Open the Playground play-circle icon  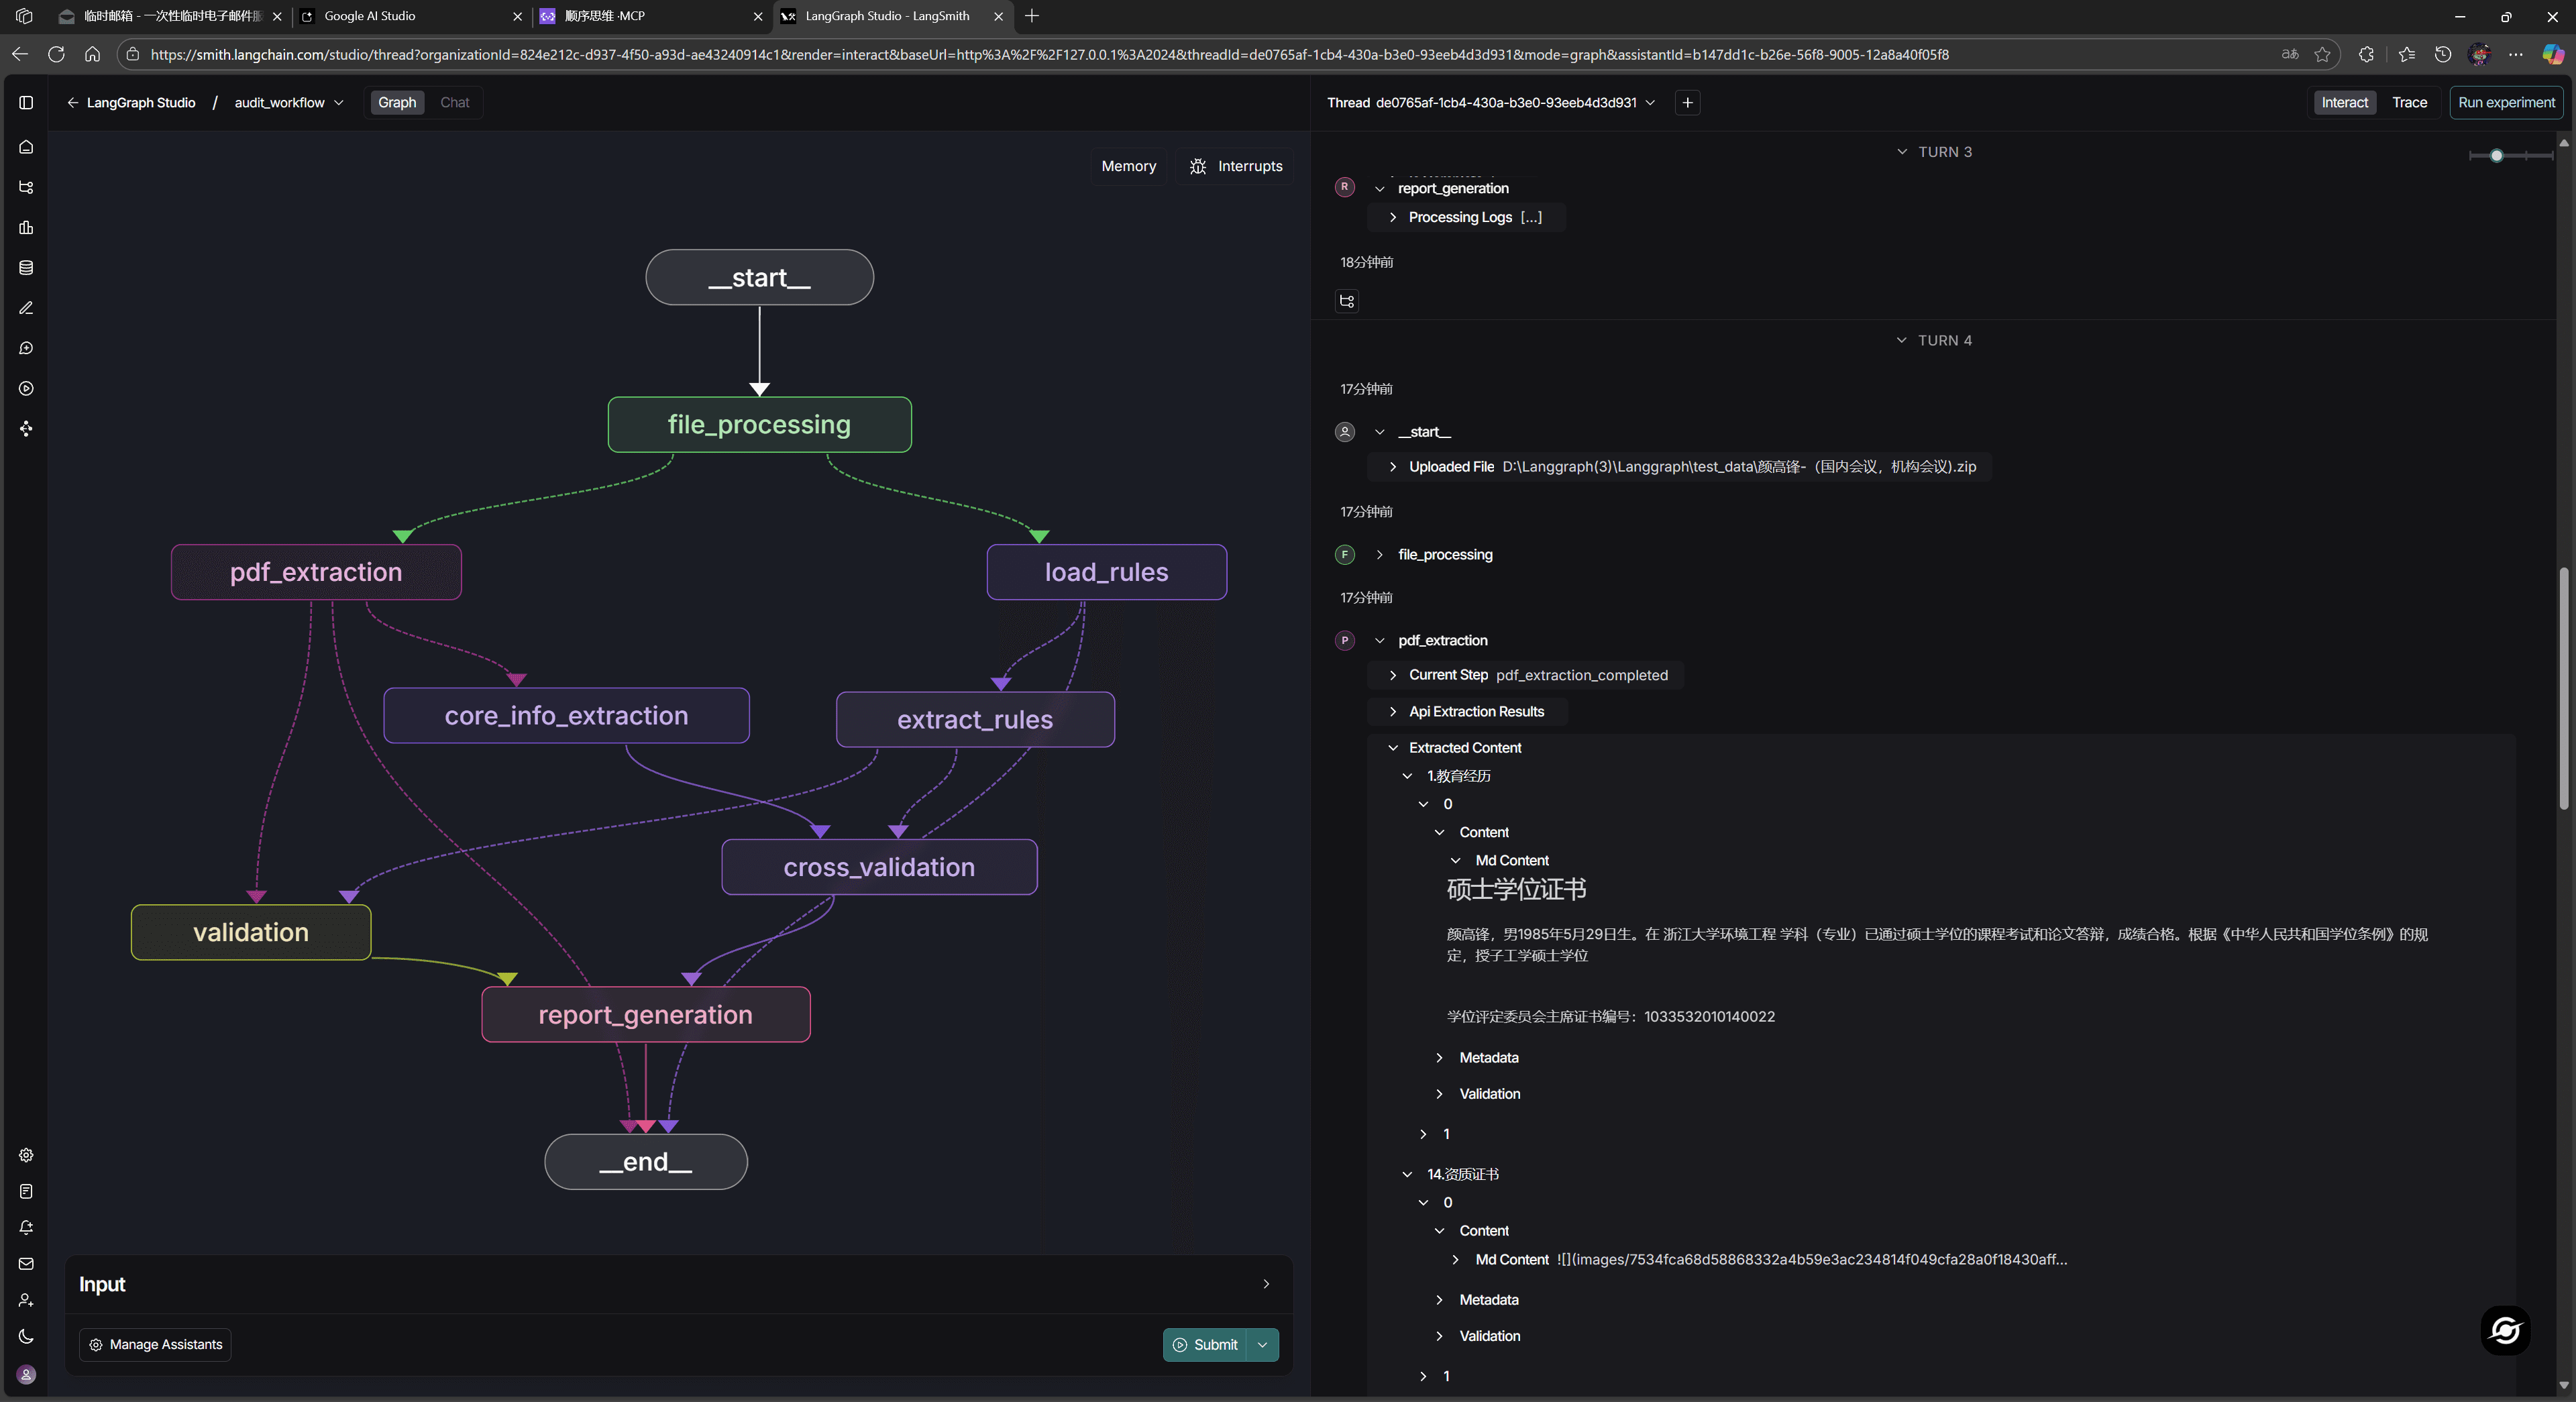tap(26, 388)
